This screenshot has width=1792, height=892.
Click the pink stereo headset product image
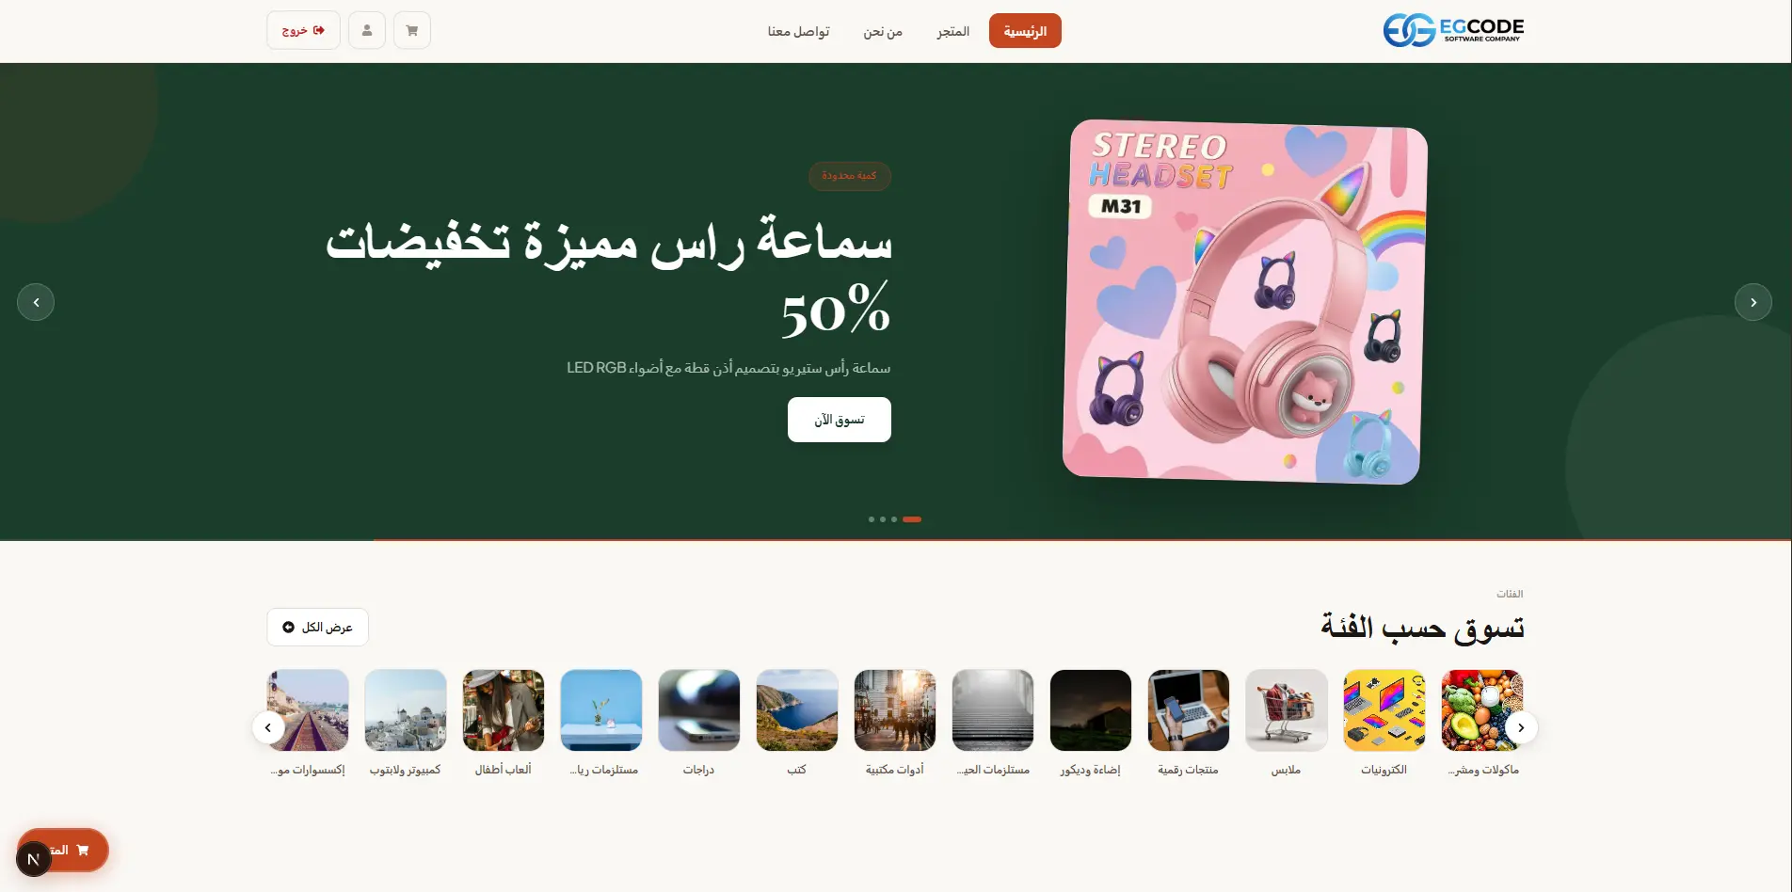(1244, 302)
